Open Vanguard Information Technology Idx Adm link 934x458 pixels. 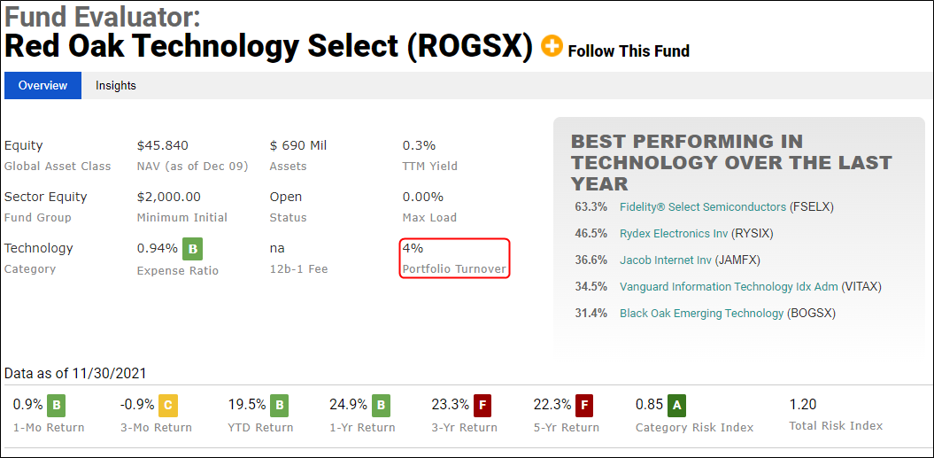pos(729,286)
